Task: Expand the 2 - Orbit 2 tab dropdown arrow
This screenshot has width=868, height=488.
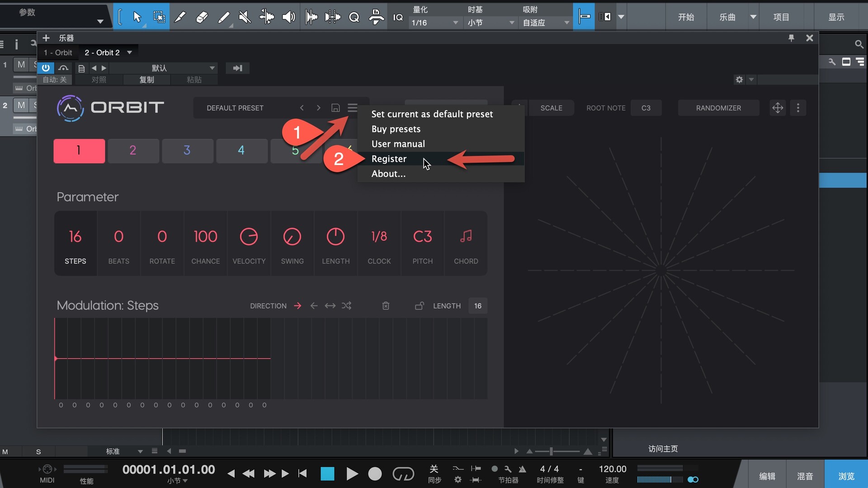Action: click(x=130, y=52)
